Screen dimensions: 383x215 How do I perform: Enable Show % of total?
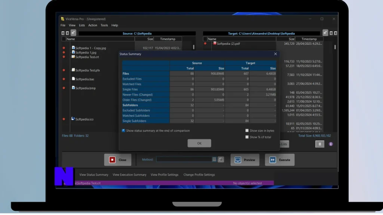click(x=247, y=137)
